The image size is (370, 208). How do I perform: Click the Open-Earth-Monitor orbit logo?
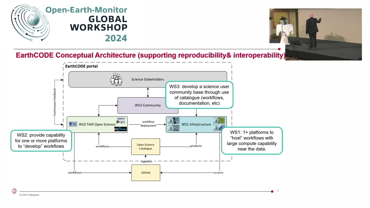[x=30, y=23]
